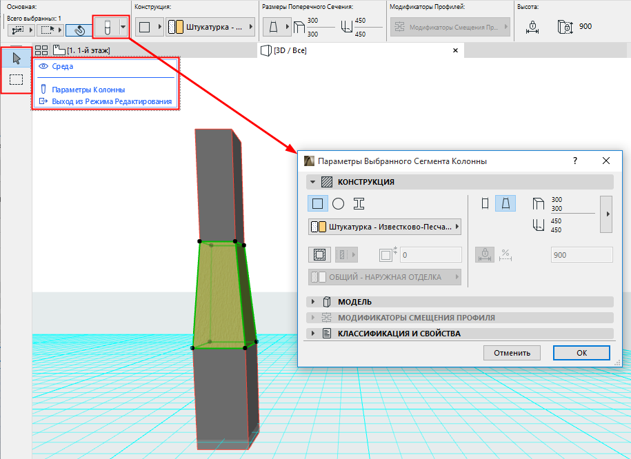Viewport: 631px width, 459px height.
Task: Click Выход из Режима Редактирования link
Action: point(112,101)
